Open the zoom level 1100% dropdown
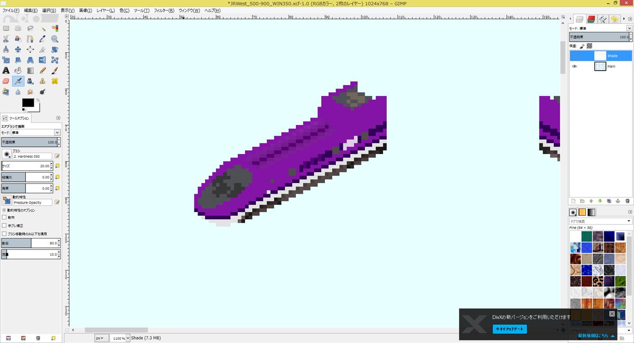Viewport: 634px width, 343px height. pyautogui.click(x=128, y=338)
